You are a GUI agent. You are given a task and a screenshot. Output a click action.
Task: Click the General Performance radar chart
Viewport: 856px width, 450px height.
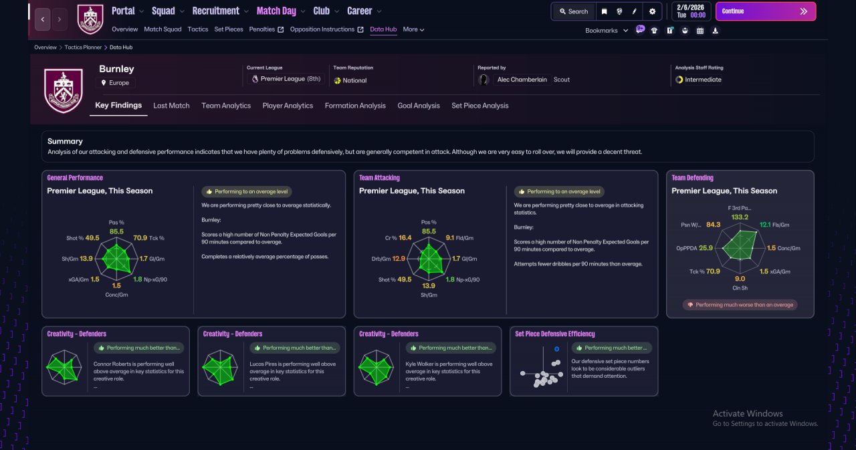(118, 259)
